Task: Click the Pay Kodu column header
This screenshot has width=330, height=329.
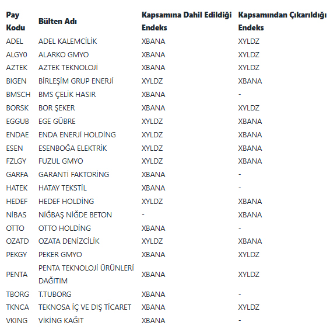Action: (16, 21)
